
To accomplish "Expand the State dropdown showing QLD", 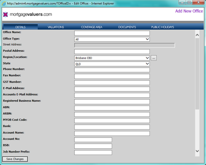I will [112, 64].
